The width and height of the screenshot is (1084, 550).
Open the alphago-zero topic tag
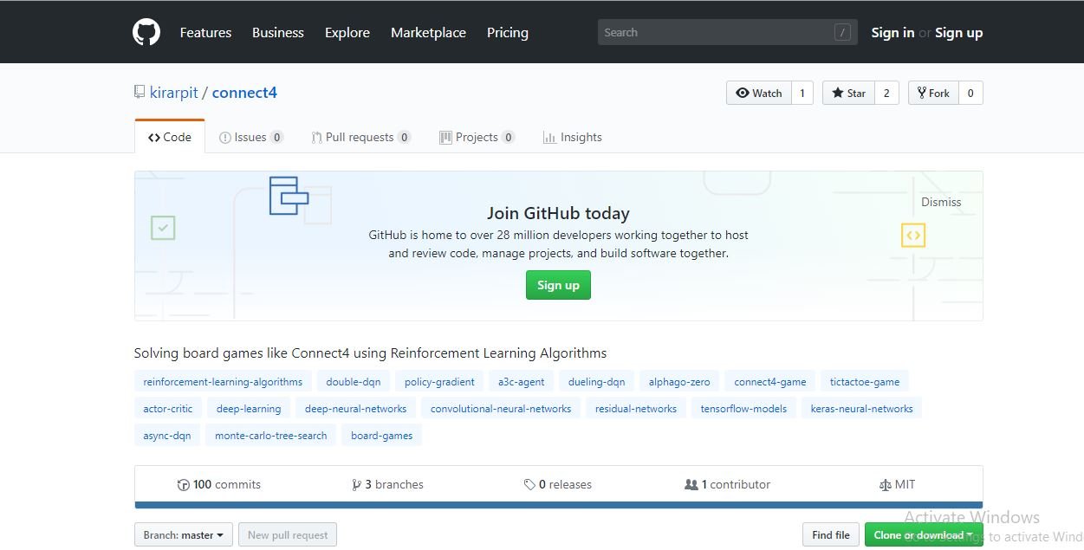pos(679,382)
